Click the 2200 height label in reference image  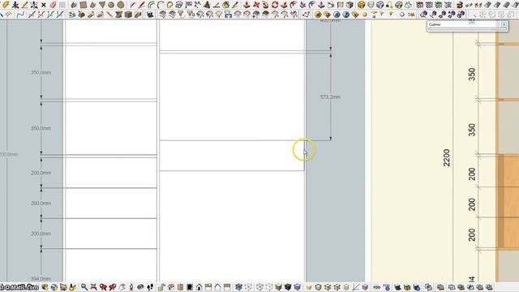447,157
